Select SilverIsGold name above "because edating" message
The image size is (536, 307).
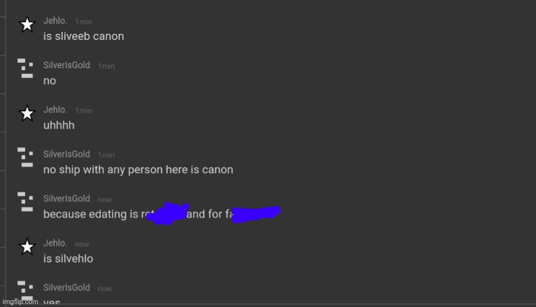[x=66, y=198]
